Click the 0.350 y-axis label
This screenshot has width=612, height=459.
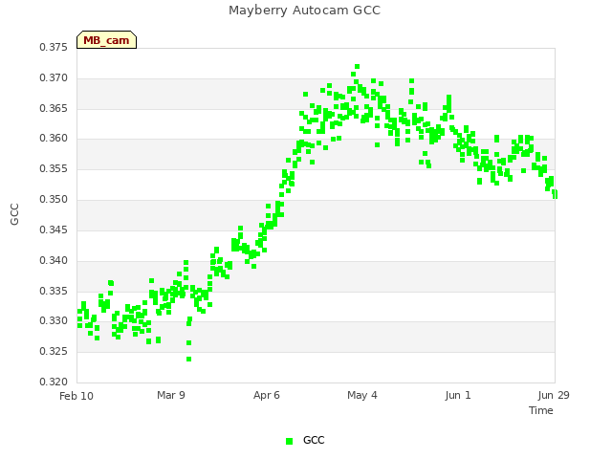(54, 200)
